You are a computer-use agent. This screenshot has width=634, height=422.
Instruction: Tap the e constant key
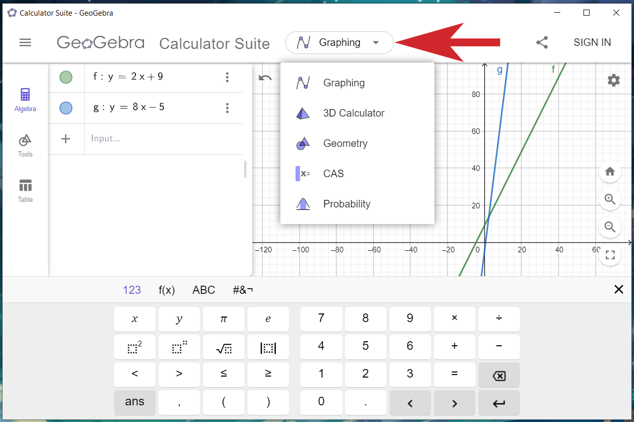[x=268, y=320]
